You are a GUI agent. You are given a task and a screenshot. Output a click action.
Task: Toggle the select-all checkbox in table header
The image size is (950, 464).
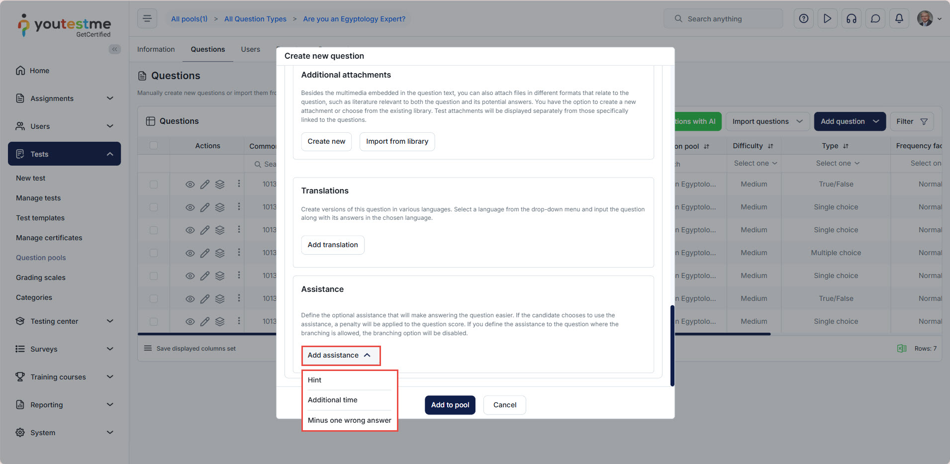[x=154, y=146]
